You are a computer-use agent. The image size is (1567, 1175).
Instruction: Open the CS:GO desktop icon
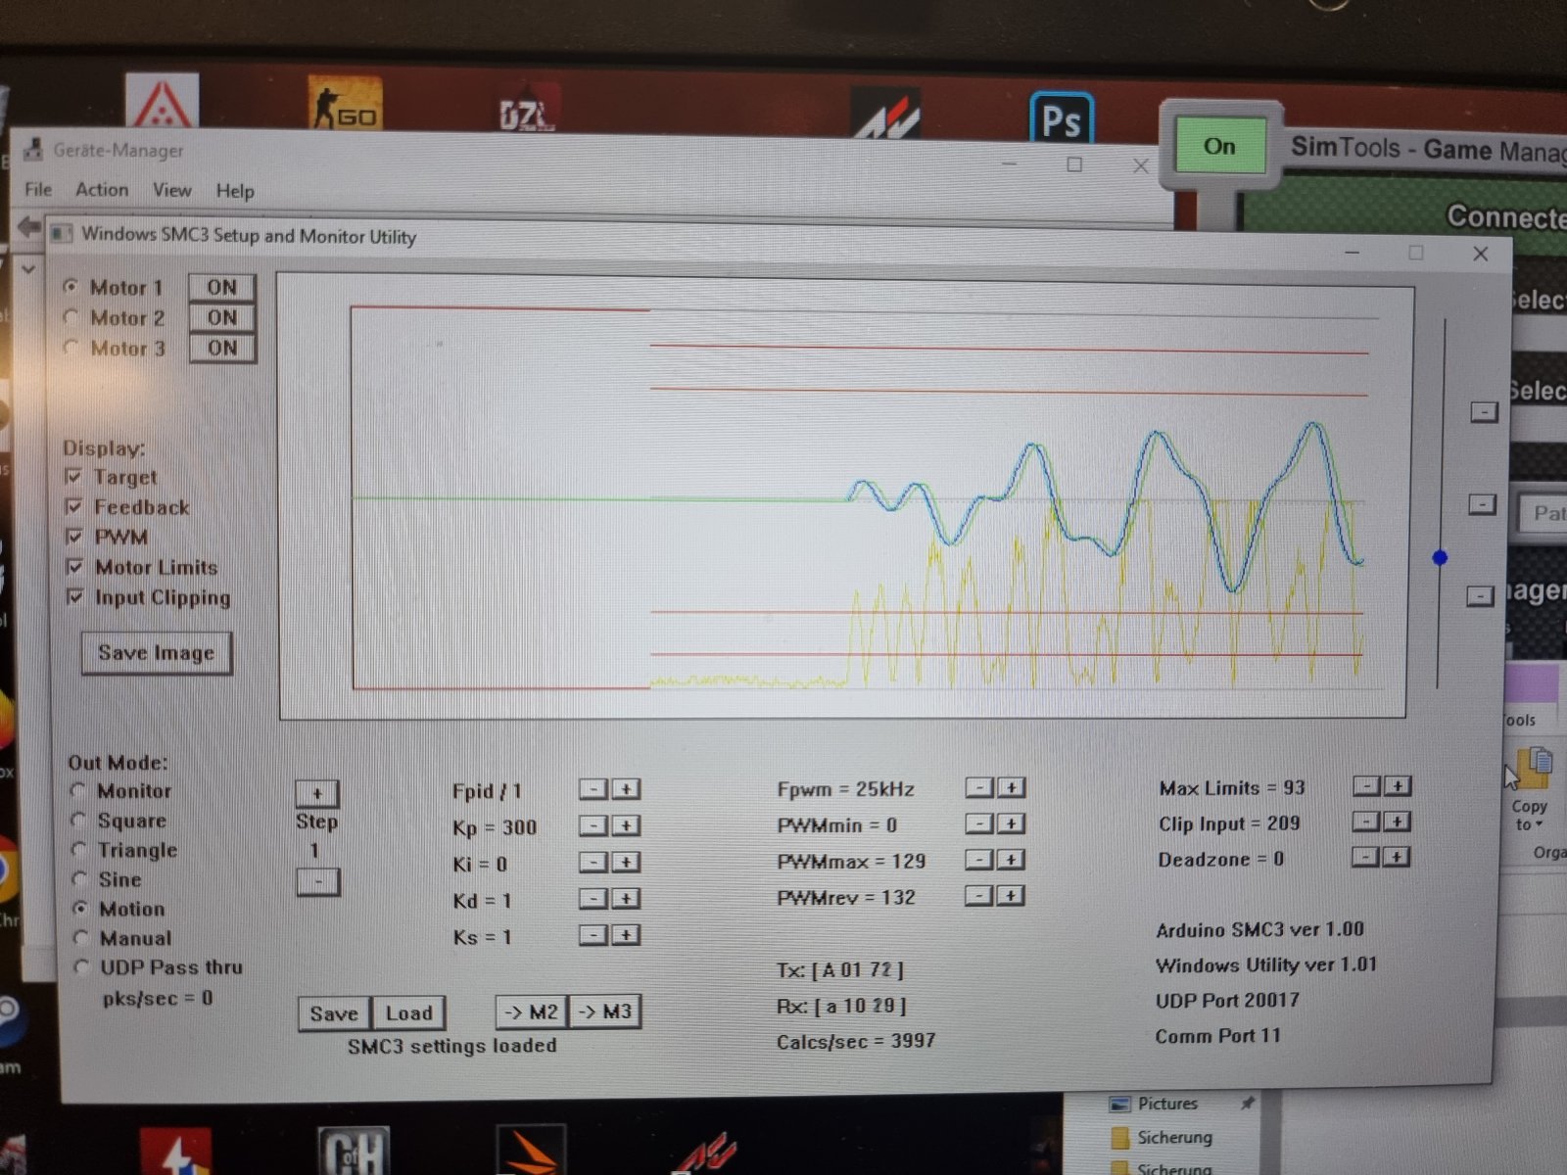pyautogui.click(x=345, y=105)
